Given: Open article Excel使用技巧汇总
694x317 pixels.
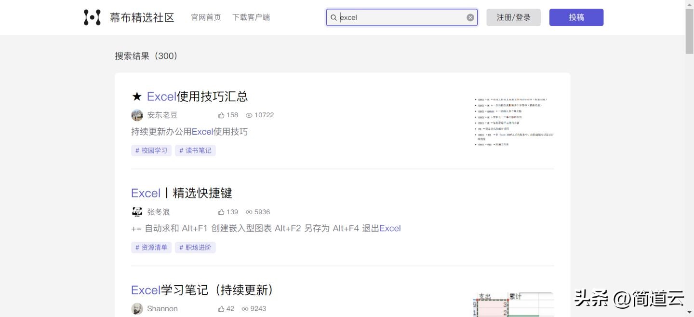Looking at the screenshot, I should [197, 96].
